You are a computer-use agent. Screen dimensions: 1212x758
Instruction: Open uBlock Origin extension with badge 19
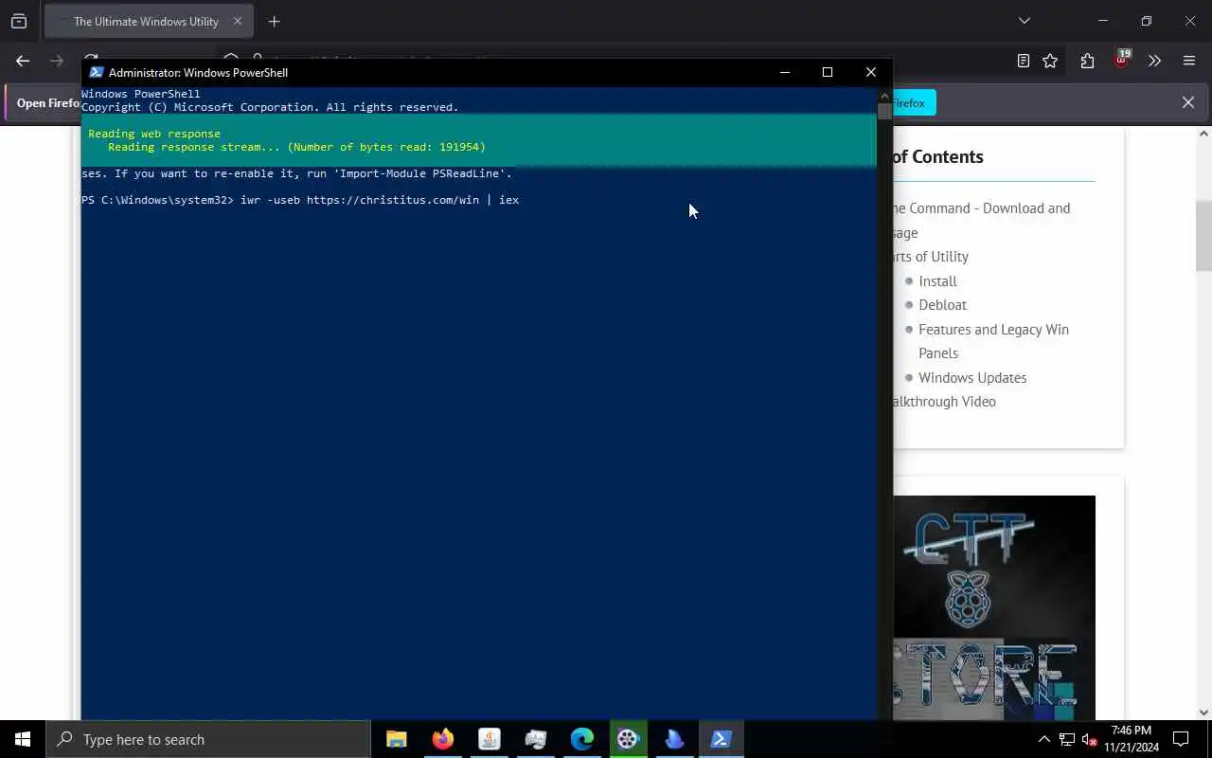tap(1122, 60)
